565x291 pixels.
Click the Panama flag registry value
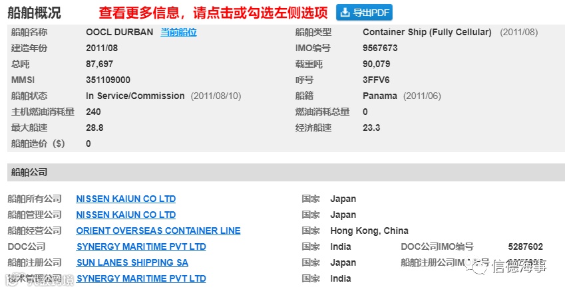(380, 96)
